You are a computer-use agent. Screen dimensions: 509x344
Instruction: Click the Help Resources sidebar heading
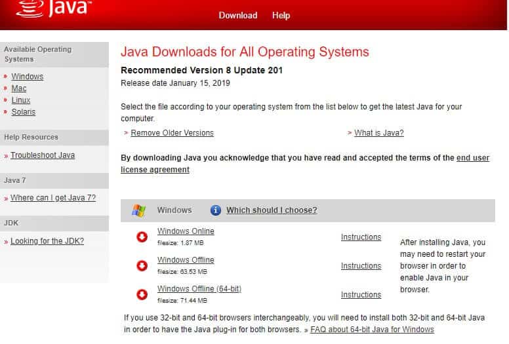tap(31, 137)
